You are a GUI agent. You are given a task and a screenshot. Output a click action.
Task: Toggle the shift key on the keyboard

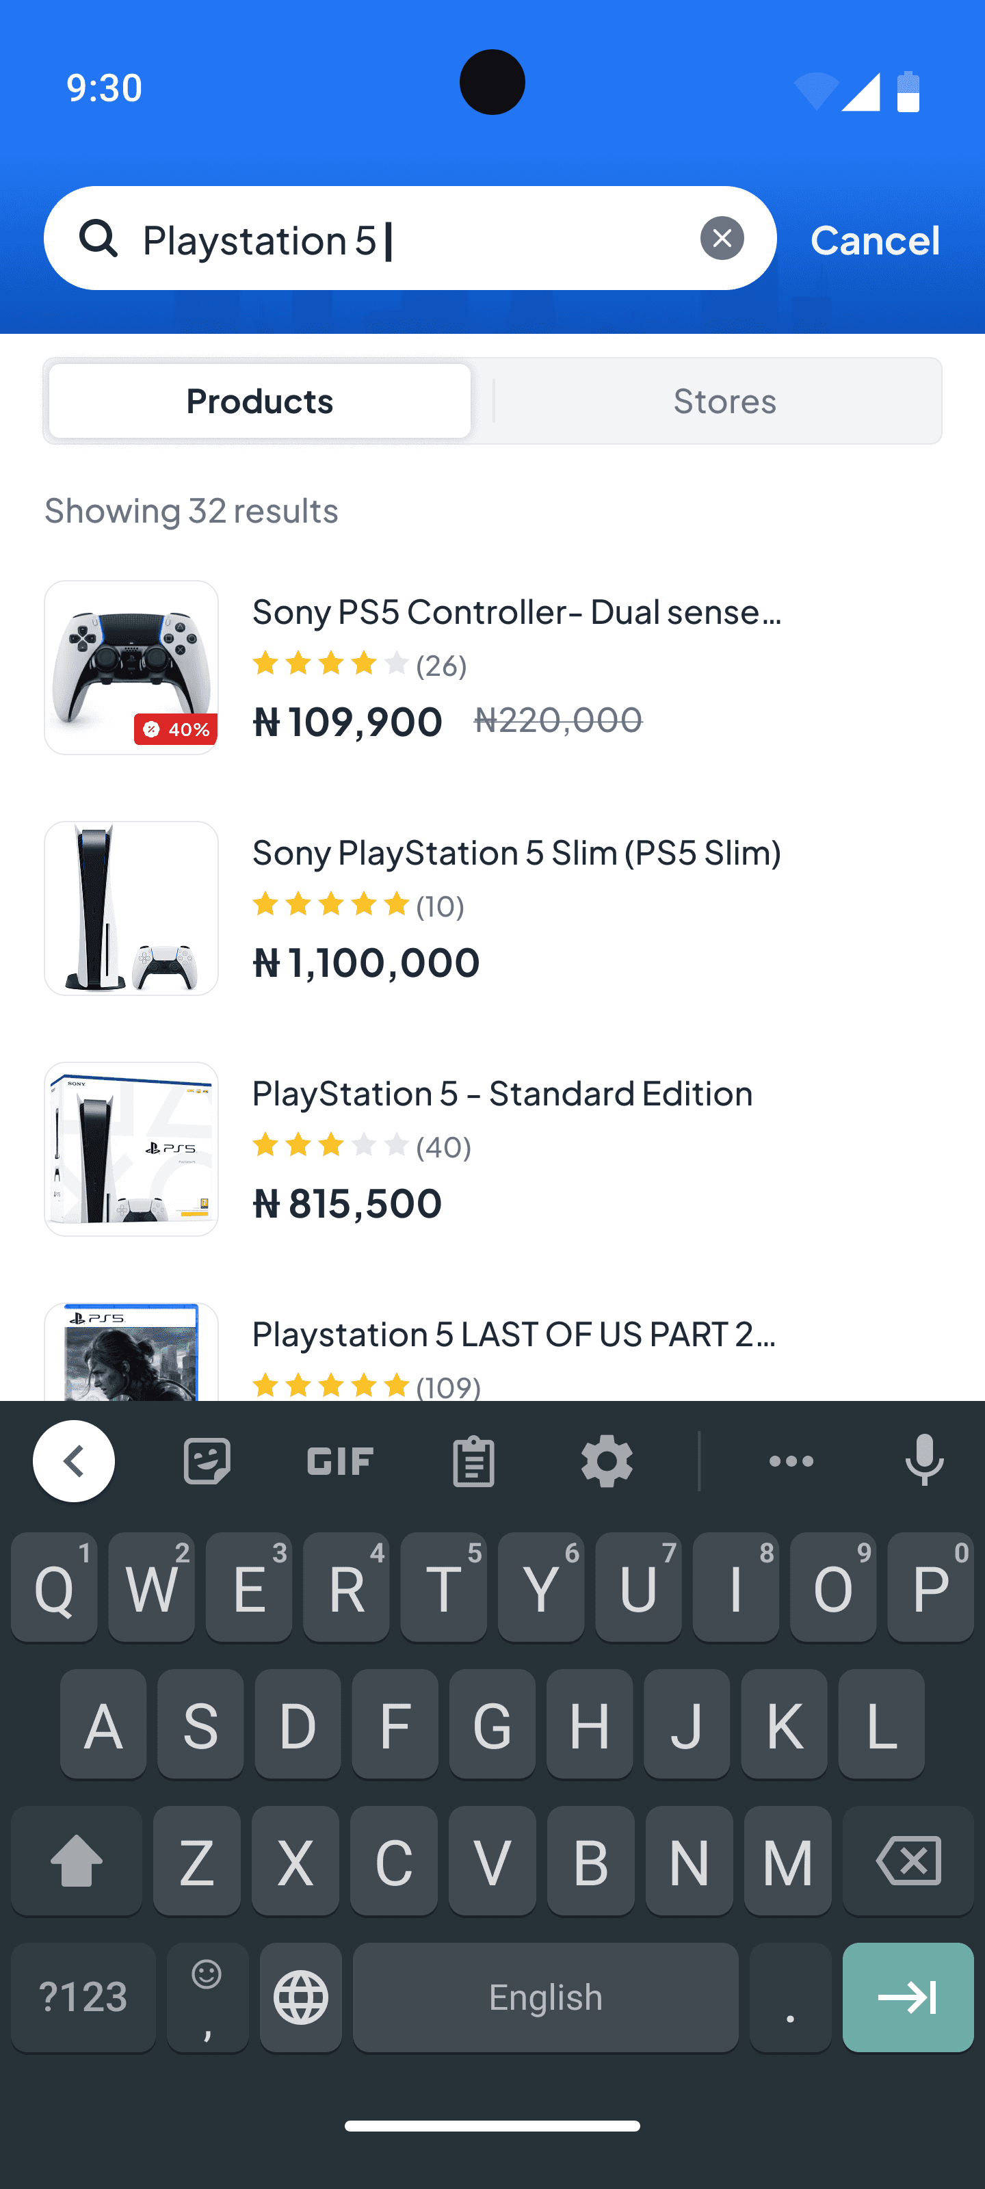(77, 1860)
